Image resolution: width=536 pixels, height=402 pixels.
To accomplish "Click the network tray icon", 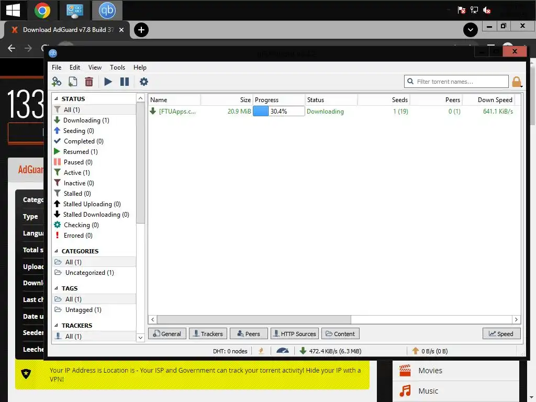I will click(x=474, y=10).
